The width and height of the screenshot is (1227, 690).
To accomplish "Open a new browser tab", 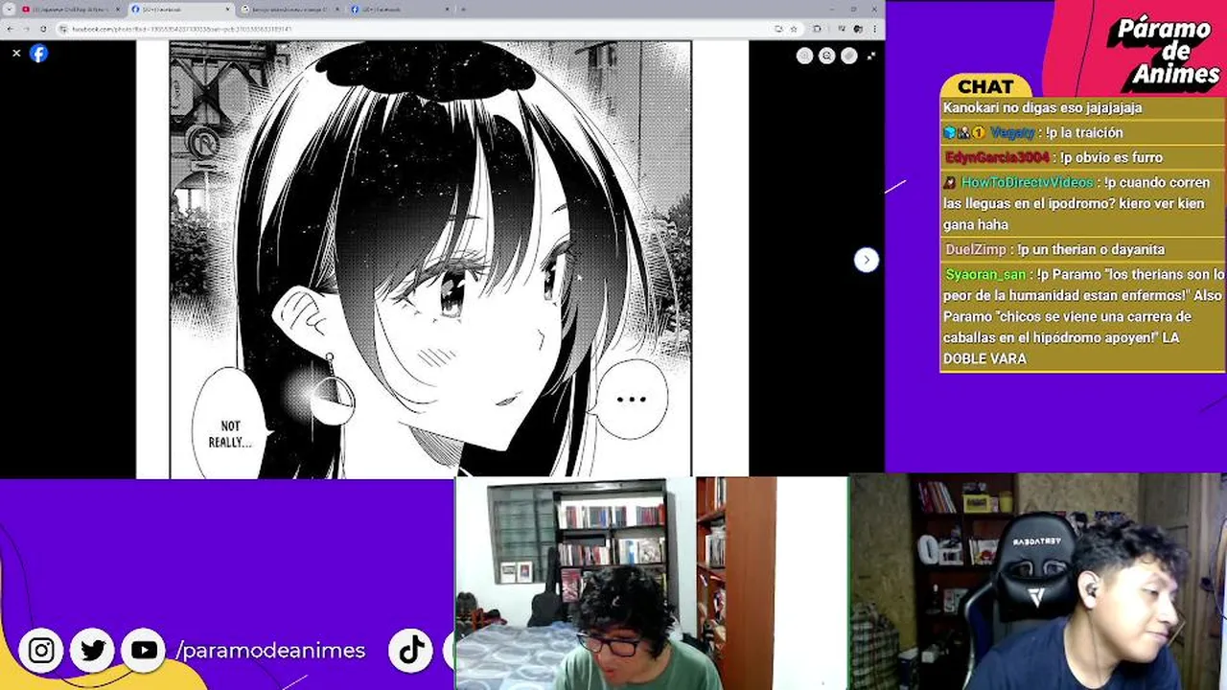I will (x=463, y=10).
